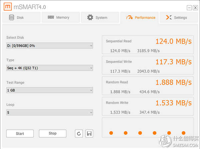Click the Stop button
Viewport: 200px width, 149px height.
[x=53, y=134]
